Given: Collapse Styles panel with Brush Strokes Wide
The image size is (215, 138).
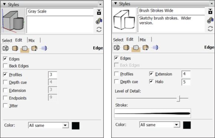Looking at the screenshot, I should (116, 3).
